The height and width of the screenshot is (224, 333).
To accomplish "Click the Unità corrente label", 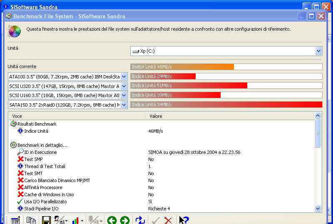I will 22,66.
